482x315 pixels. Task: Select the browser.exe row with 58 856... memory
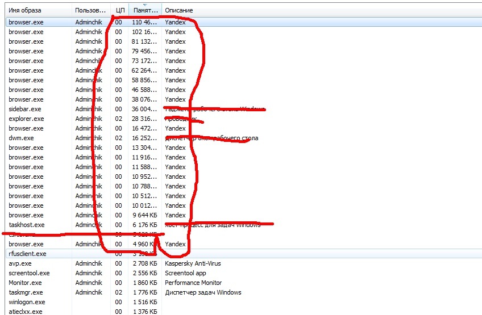244,80
